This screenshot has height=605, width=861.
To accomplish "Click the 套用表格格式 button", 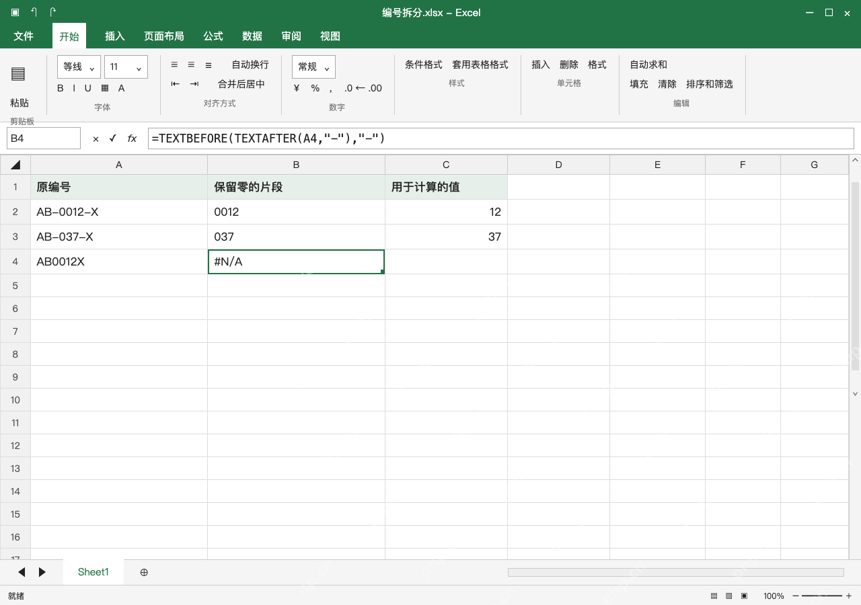I will pos(480,65).
